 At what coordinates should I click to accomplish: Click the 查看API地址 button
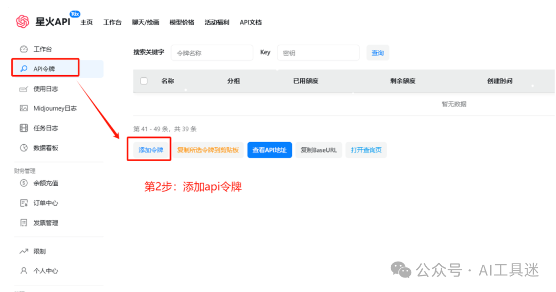(x=269, y=150)
